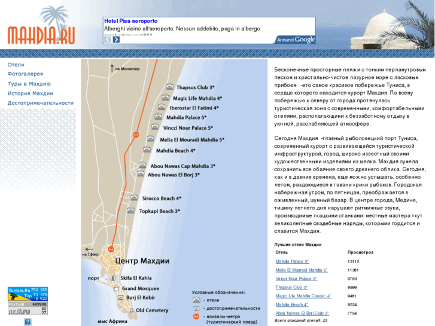The image size is (435, 326).
Task: Click the Borj El Kebir landmark icon
Action: [120, 297]
